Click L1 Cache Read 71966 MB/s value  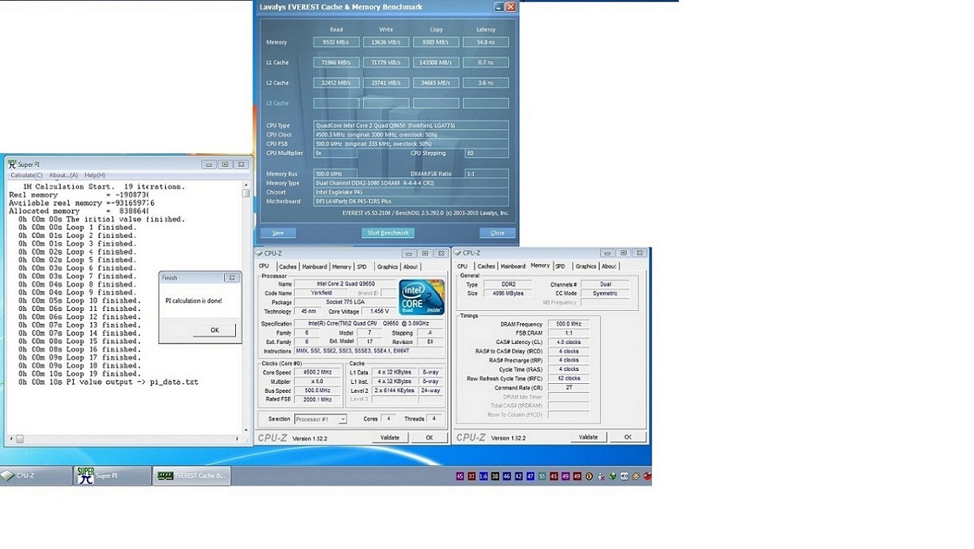[336, 63]
